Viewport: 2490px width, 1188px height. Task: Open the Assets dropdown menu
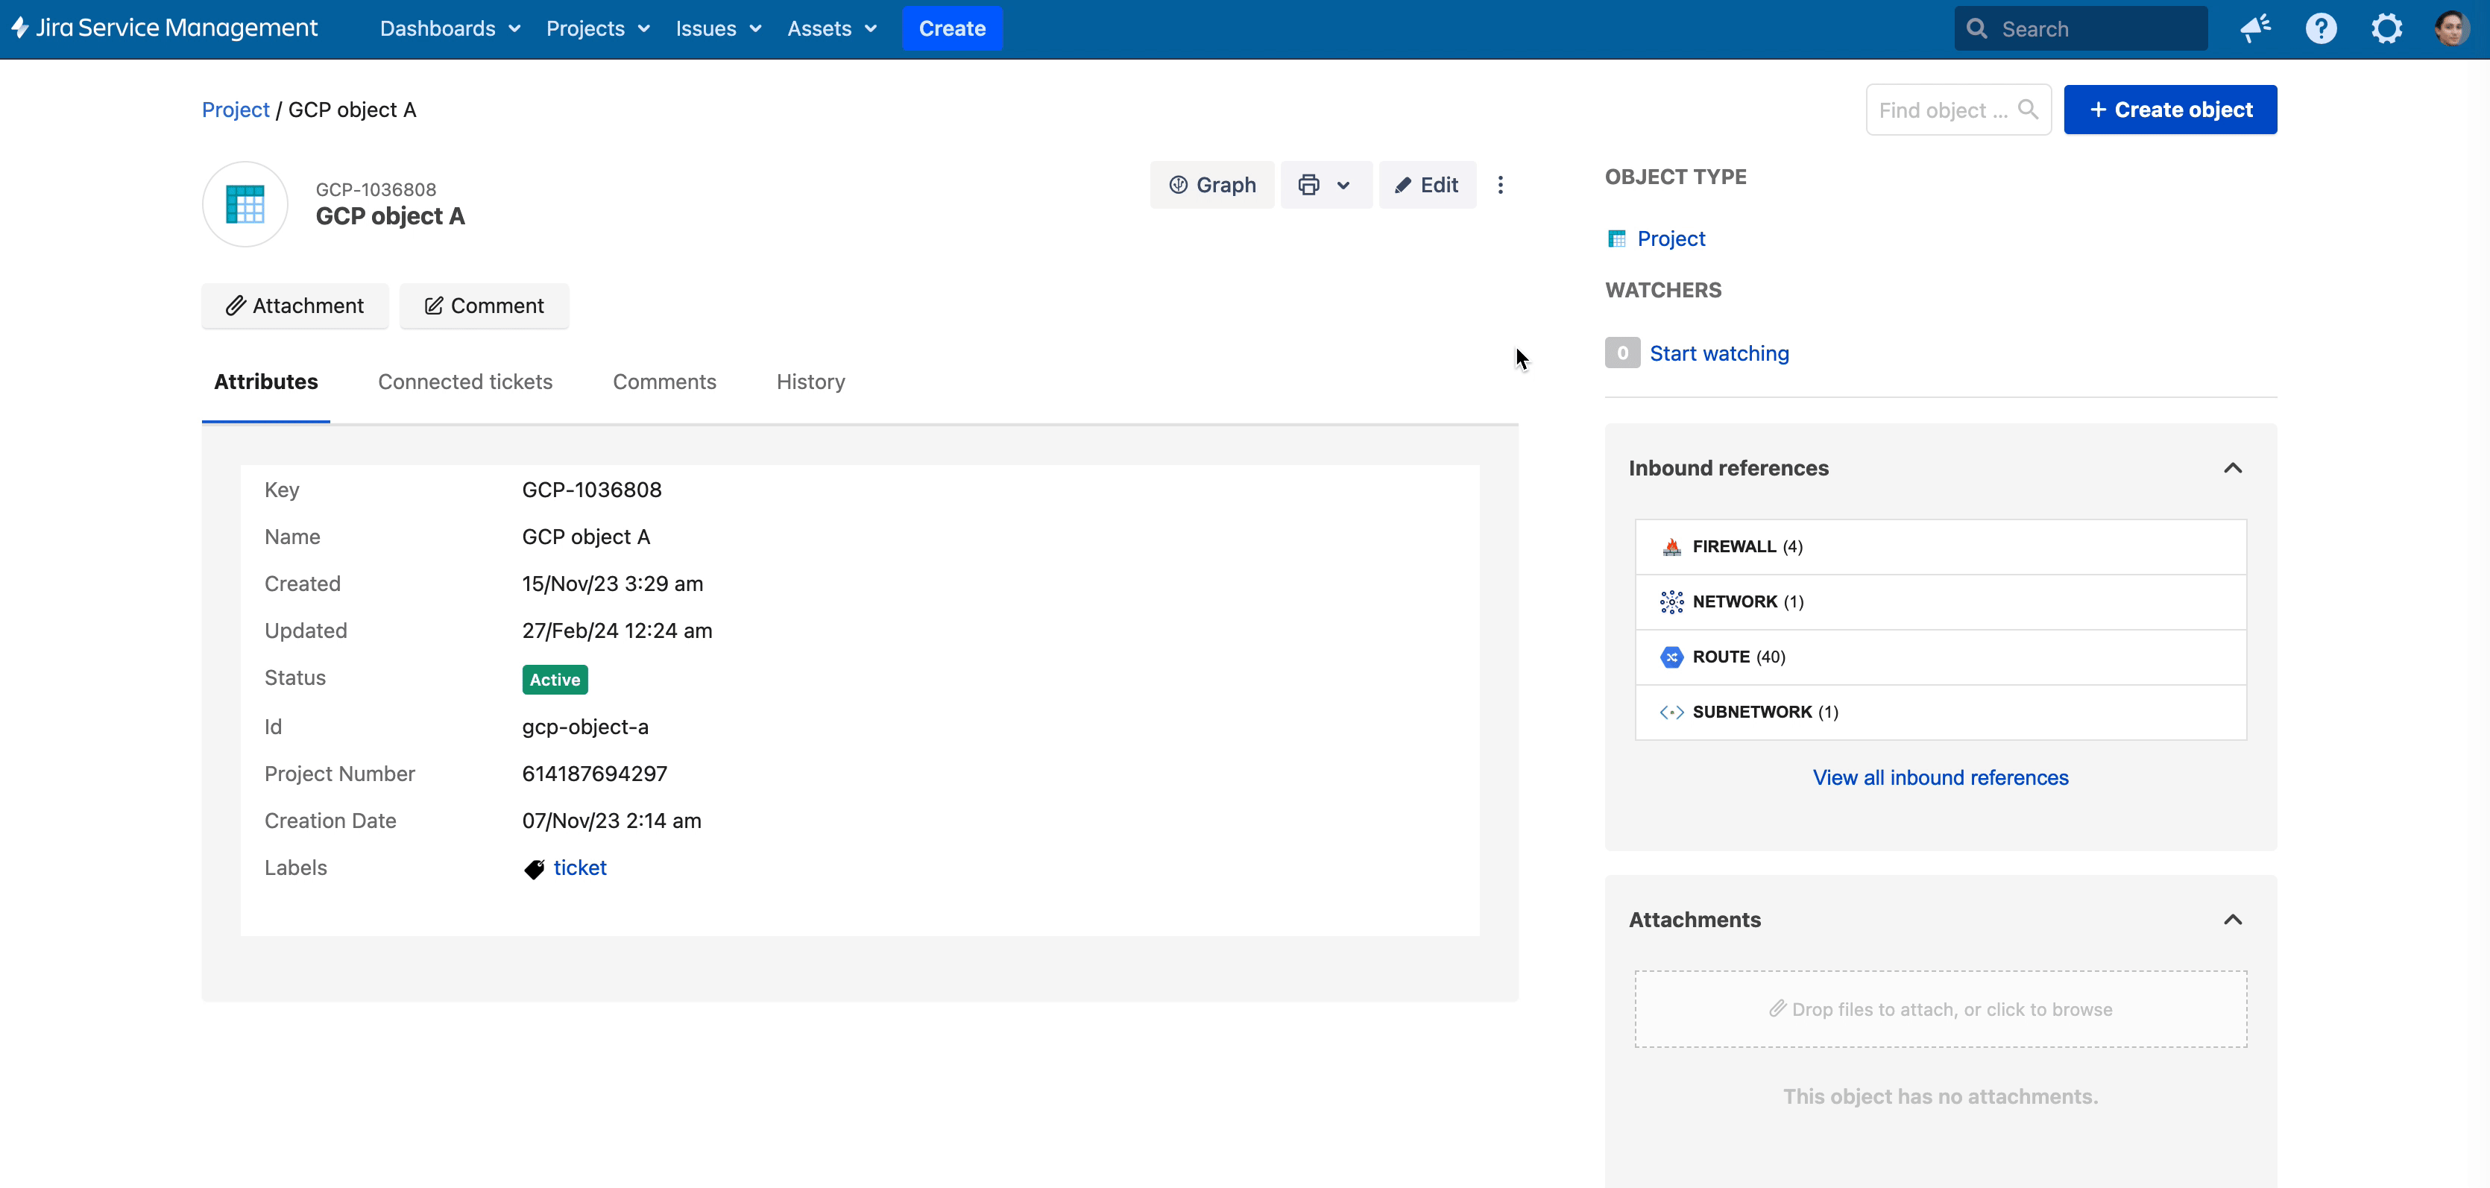pyautogui.click(x=832, y=28)
